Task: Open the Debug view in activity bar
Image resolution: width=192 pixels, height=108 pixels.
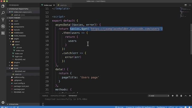Action: (3, 26)
